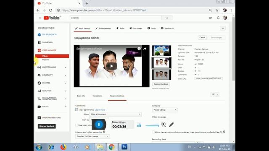Adjust the recorder volume slider

(x=152, y=126)
